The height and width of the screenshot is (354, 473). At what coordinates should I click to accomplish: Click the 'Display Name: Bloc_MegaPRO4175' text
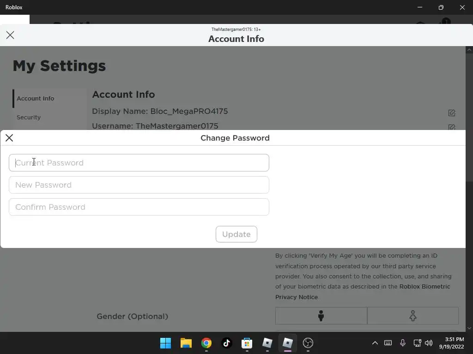point(160,112)
